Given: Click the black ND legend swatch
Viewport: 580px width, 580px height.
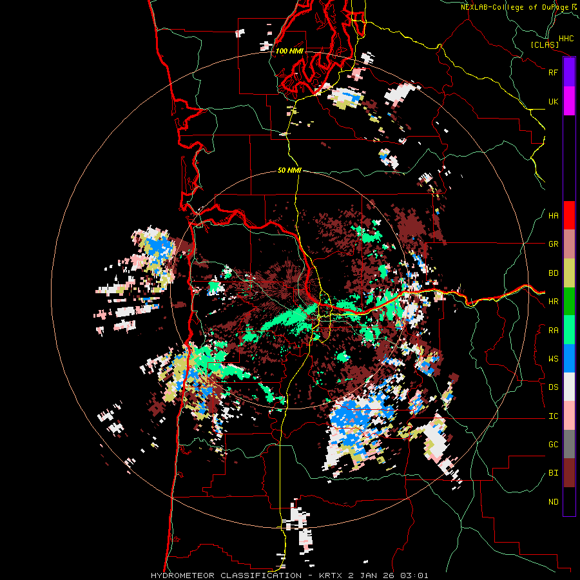Looking at the screenshot, I should pyautogui.click(x=569, y=501).
